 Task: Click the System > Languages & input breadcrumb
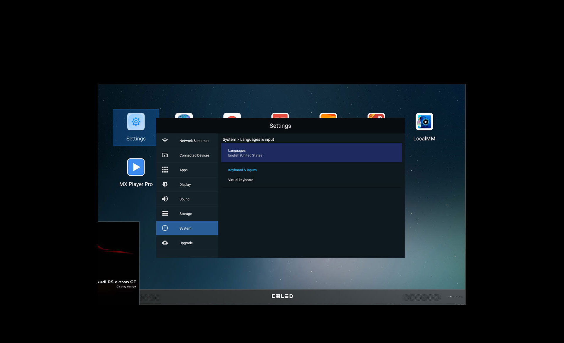point(248,139)
